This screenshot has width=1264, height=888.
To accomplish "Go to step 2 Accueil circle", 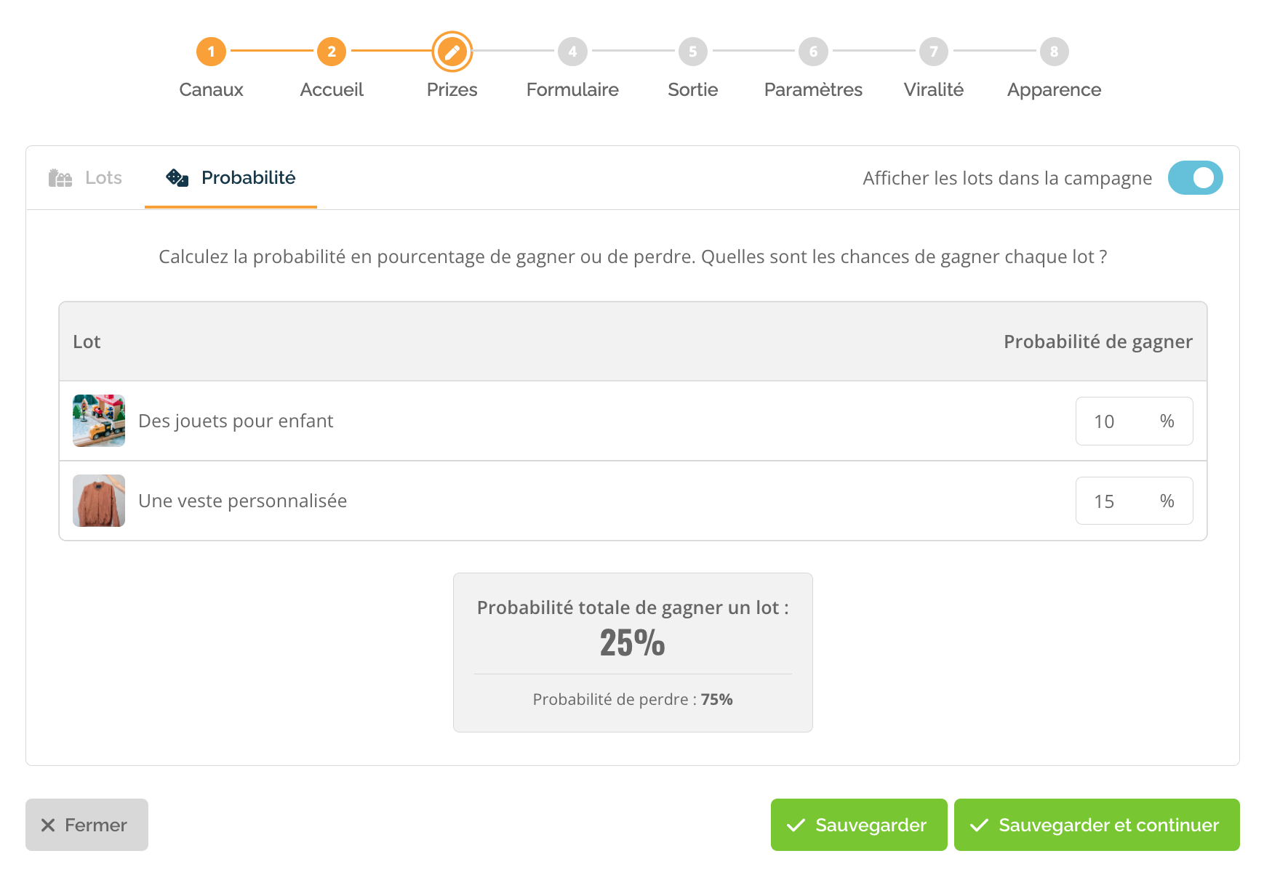I will click(x=332, y=52).
